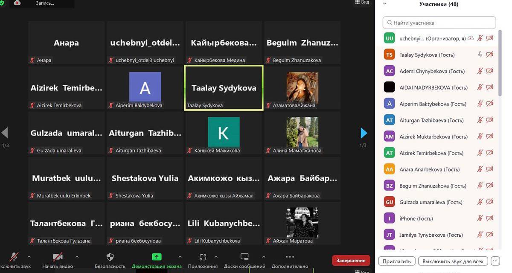Open the Вид view menu
The height and width of the screenshot is (273, 512).
click(x=362, y=3)
